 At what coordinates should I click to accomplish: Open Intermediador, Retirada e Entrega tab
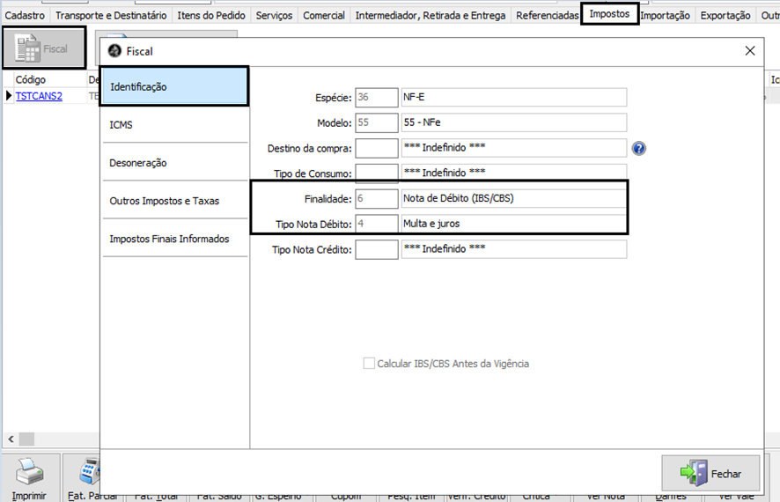point(430,16)
